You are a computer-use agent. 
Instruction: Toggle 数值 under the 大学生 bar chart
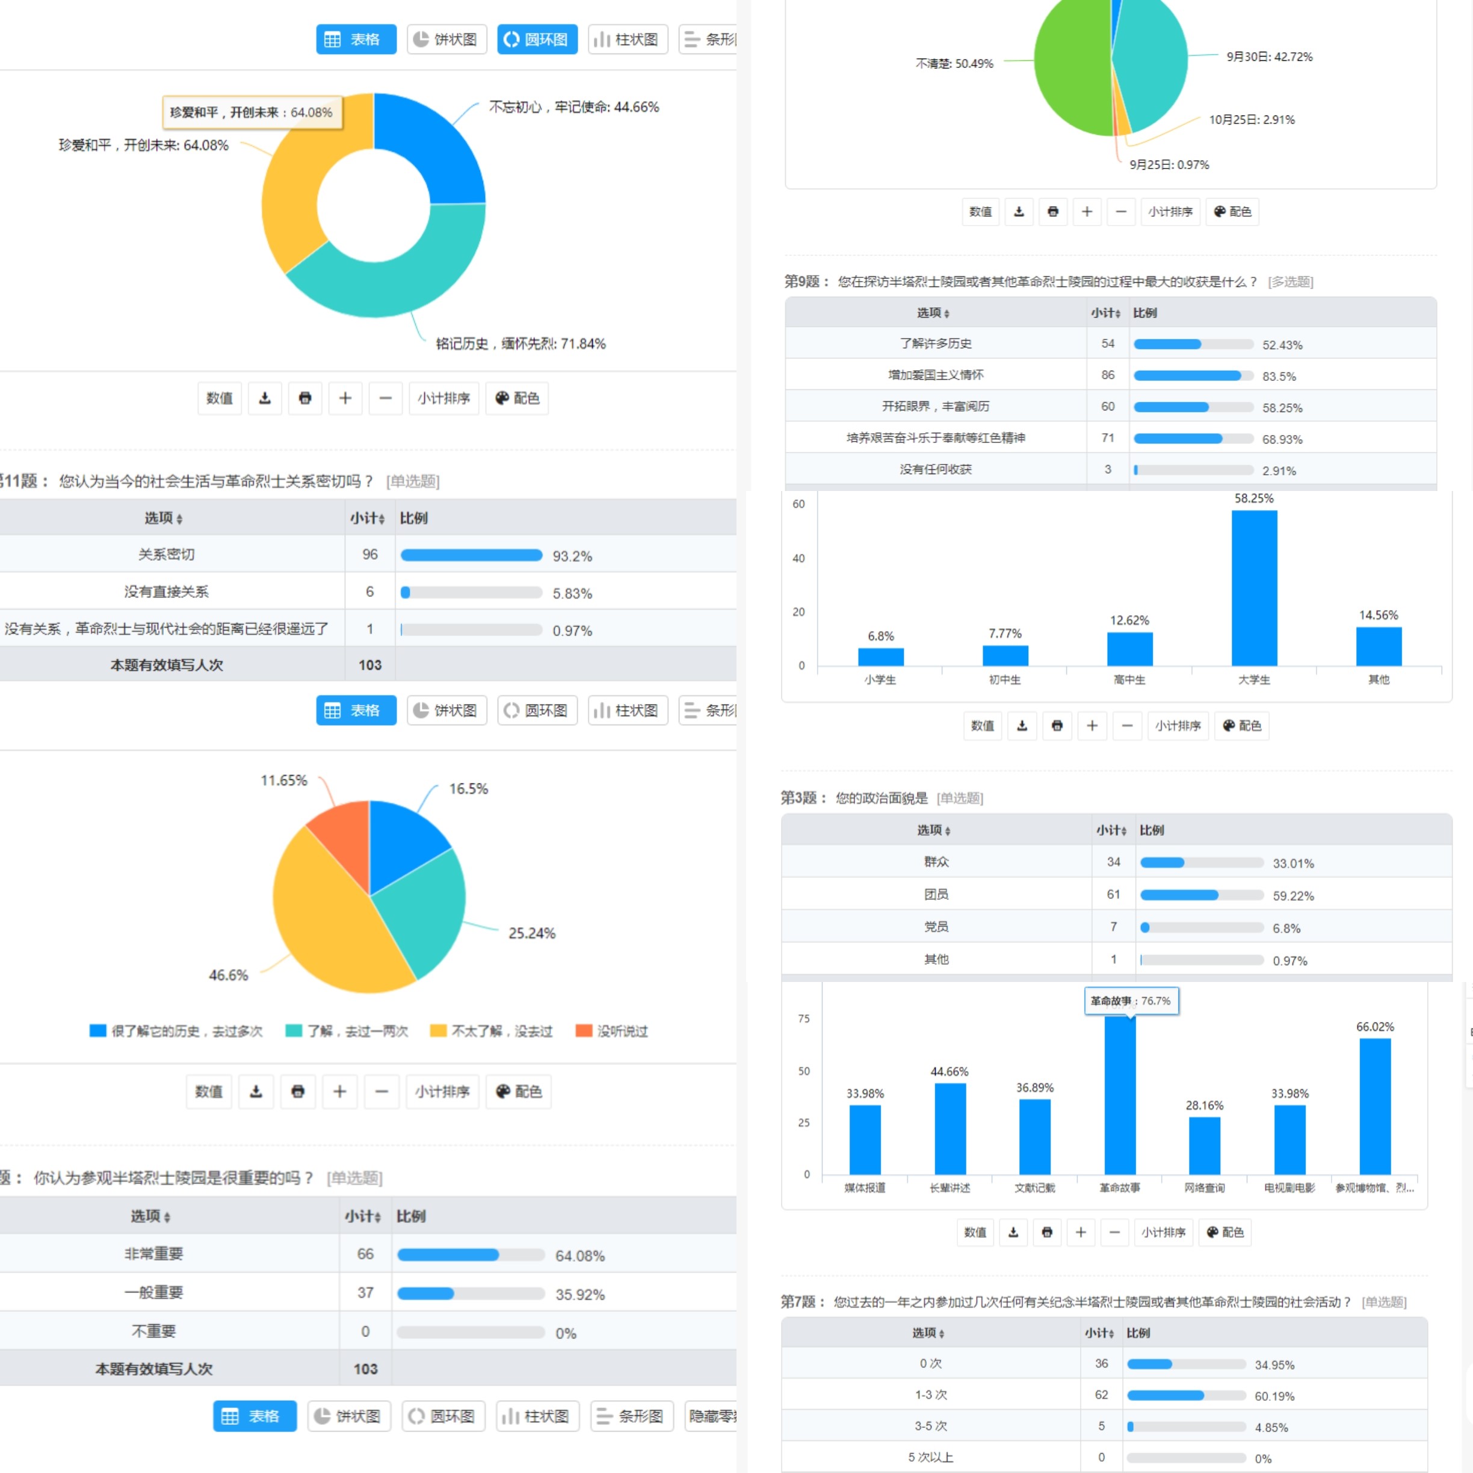tap(983, 726)
